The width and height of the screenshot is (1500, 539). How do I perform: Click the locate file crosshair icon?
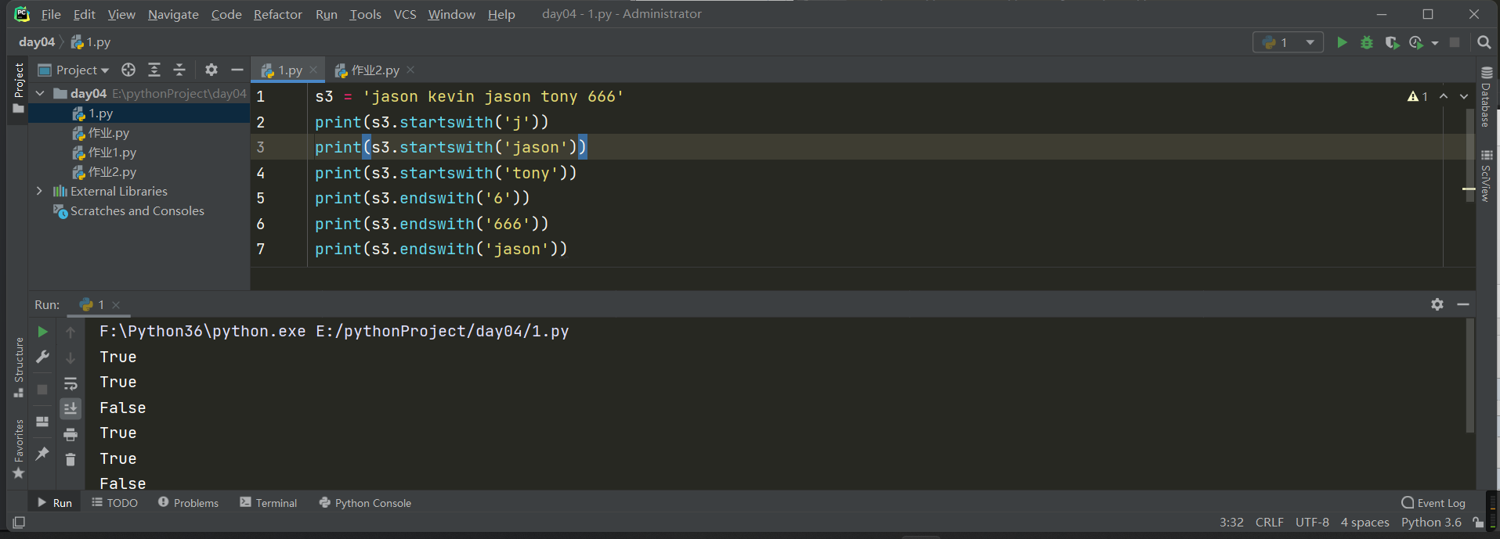[128, 70]
